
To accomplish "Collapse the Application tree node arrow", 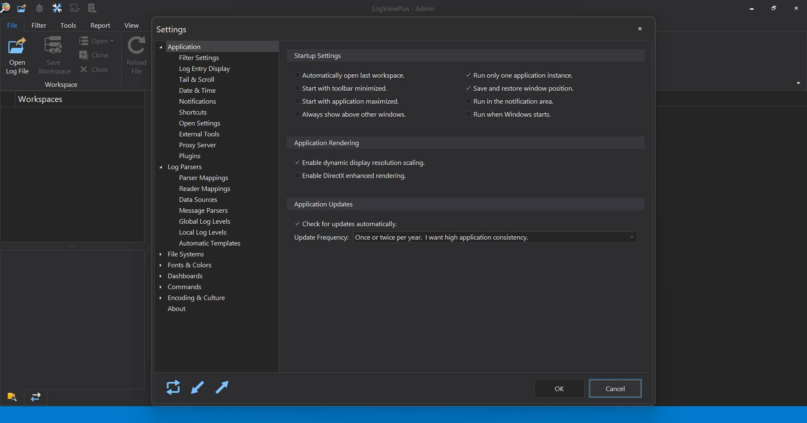I will click(x=161, y=47).
